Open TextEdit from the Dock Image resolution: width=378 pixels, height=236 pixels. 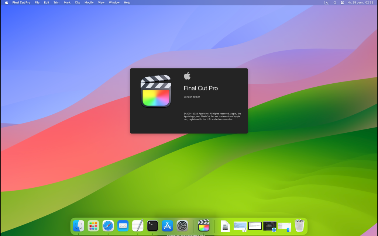pyautogui.click(x=138, y=226)
